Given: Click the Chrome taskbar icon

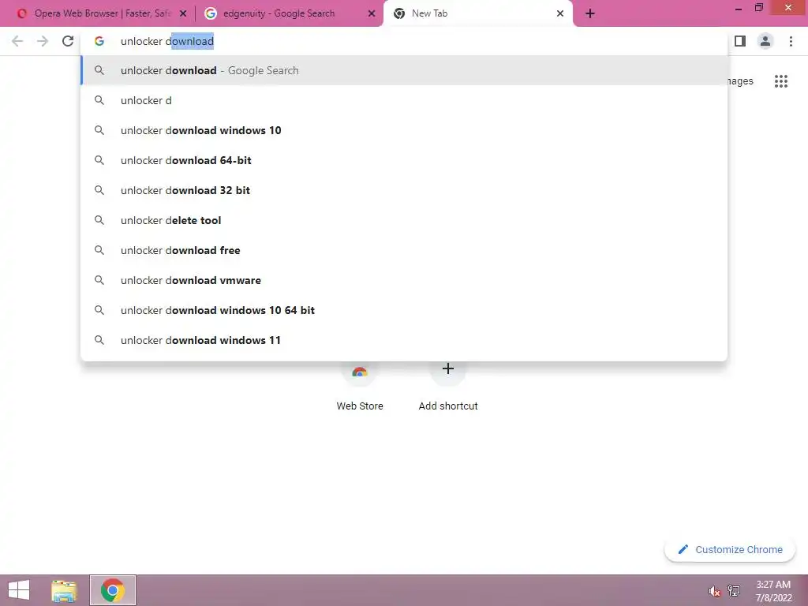Looking at the screenshot, I should click(112, 590).
